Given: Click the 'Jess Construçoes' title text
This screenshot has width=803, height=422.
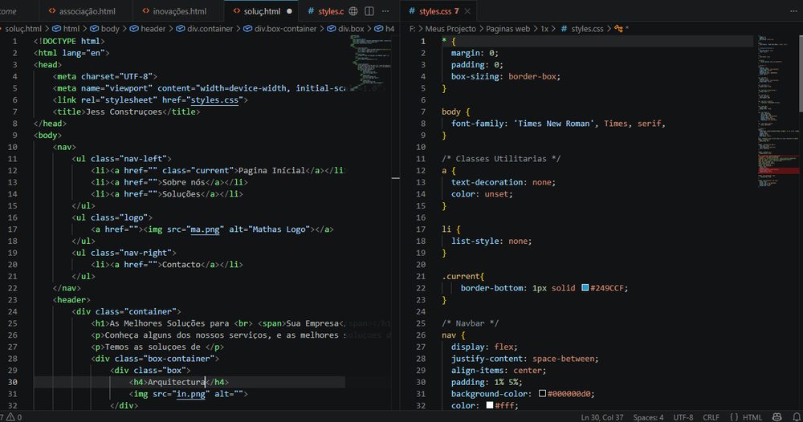Looking at the screenshot, I should tap(124, 112).
